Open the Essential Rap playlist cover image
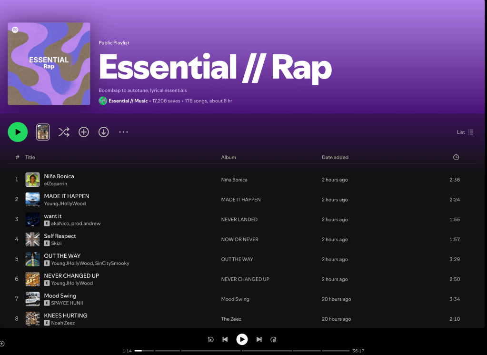 pyautogui.click(x=49, y=64)
